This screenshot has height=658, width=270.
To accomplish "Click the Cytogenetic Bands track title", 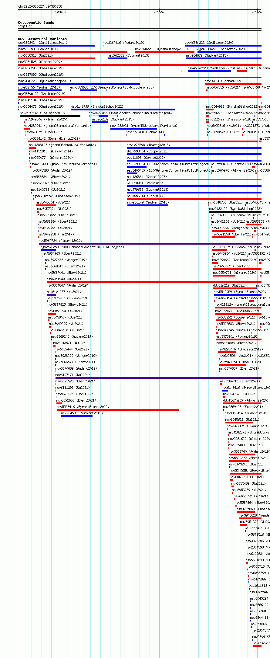I will tap(36, 23).
